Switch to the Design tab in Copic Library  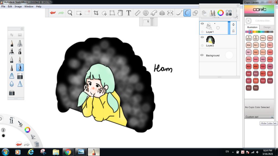coord(267,27)
